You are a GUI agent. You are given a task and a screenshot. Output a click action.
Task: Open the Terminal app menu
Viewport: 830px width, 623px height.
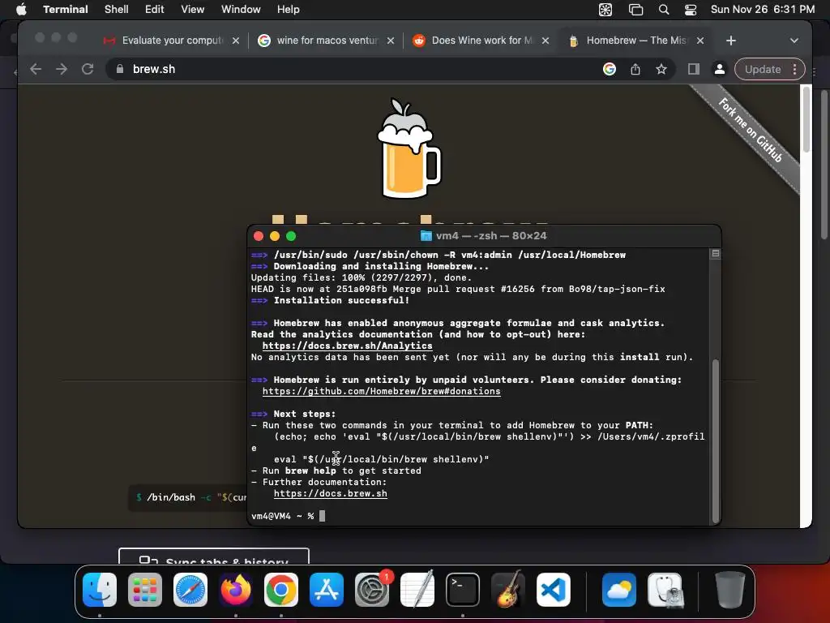click(x=66, y=10)
